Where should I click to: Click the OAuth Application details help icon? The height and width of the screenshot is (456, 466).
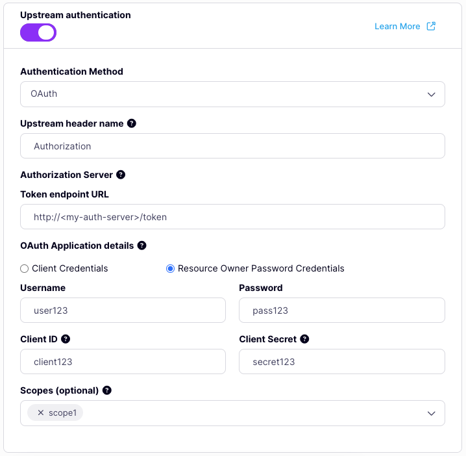[142, 246]
